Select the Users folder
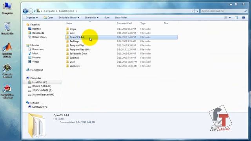The image size is (251, 141). click(x=72, y=62)
